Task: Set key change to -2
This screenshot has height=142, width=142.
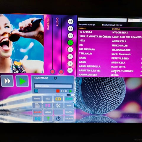Action: point(70,57)
